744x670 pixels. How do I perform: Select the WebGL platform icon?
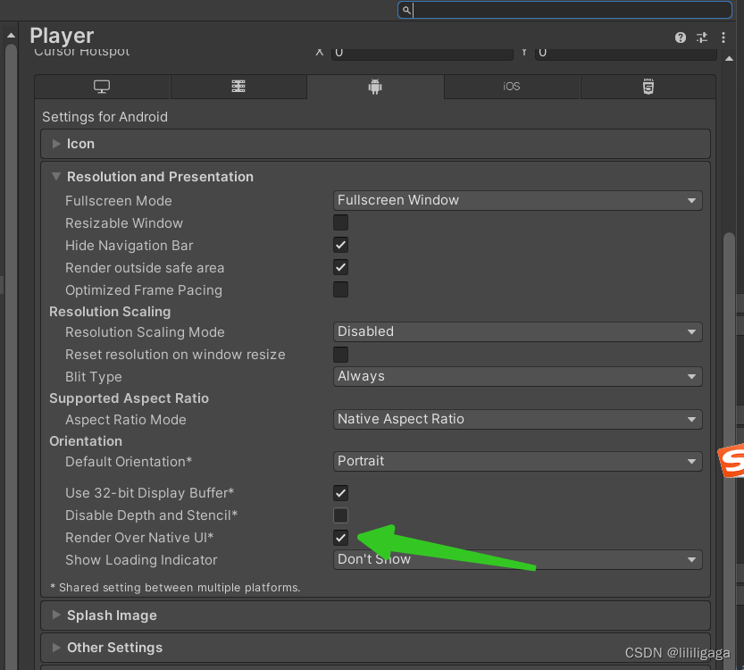point(648,87)
